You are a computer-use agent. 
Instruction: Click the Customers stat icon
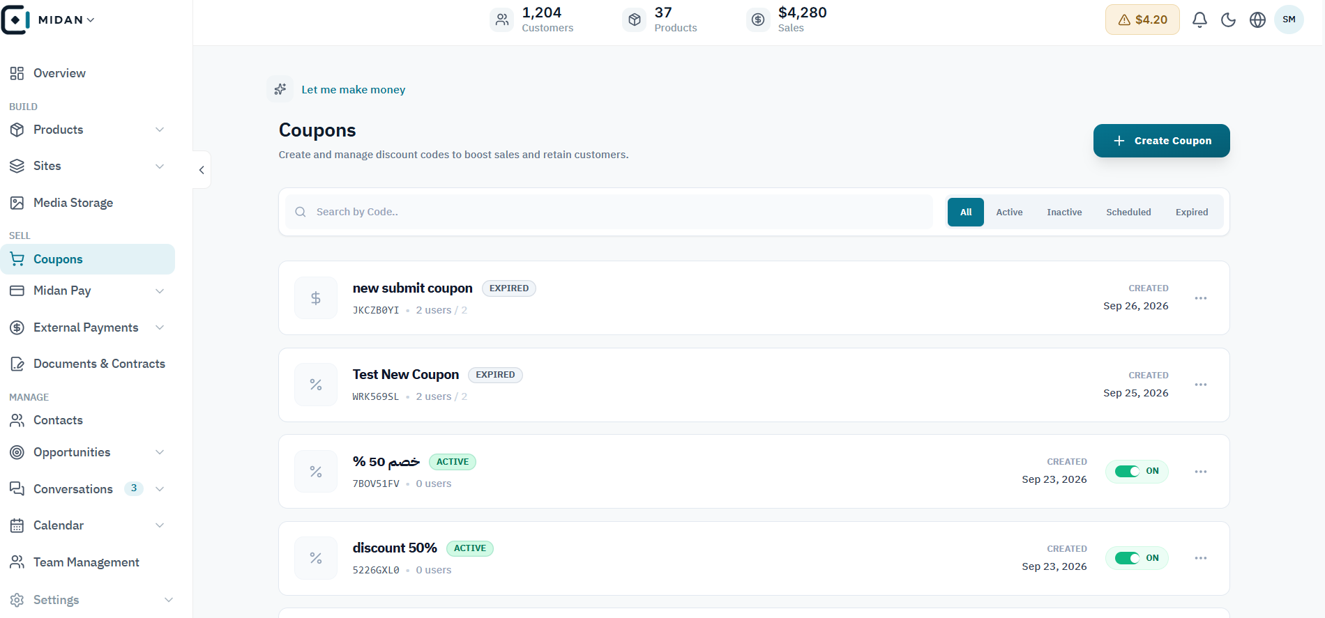502,20
